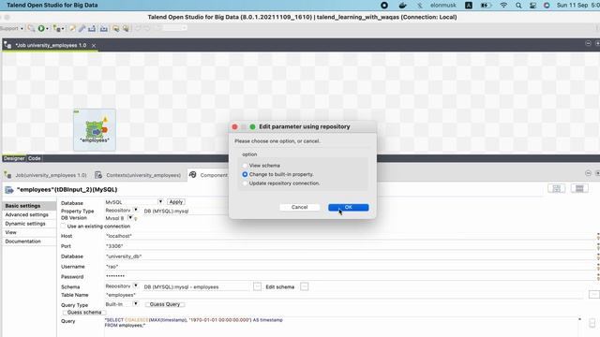Viewport: 600px width, 337px height.
Task: Check Use an existing connection checkbox
Action: pos(64,227)
